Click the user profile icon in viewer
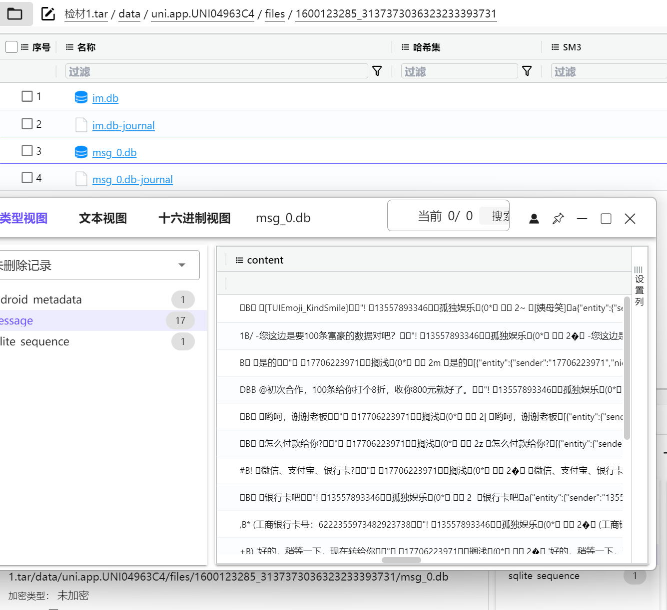667x610 pixels. pyautogui.click(x=534, y=219)
